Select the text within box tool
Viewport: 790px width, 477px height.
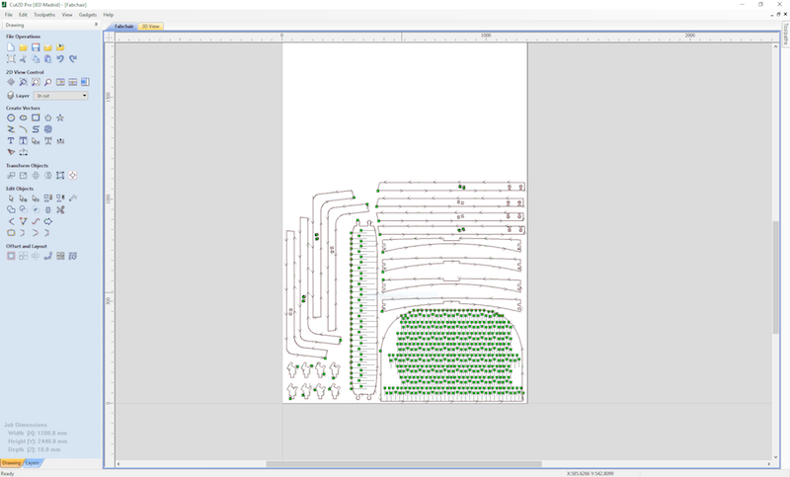point(23,141)
